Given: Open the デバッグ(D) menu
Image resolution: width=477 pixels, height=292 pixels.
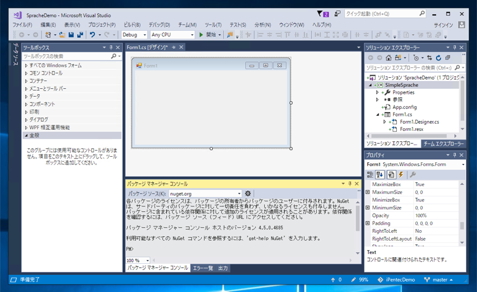Looking at the screenshot, I should coord(159,25).
